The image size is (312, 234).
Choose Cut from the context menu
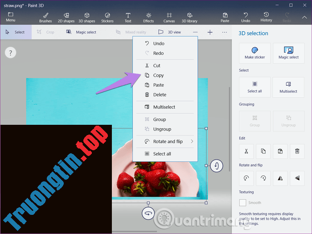pos(165,66)
